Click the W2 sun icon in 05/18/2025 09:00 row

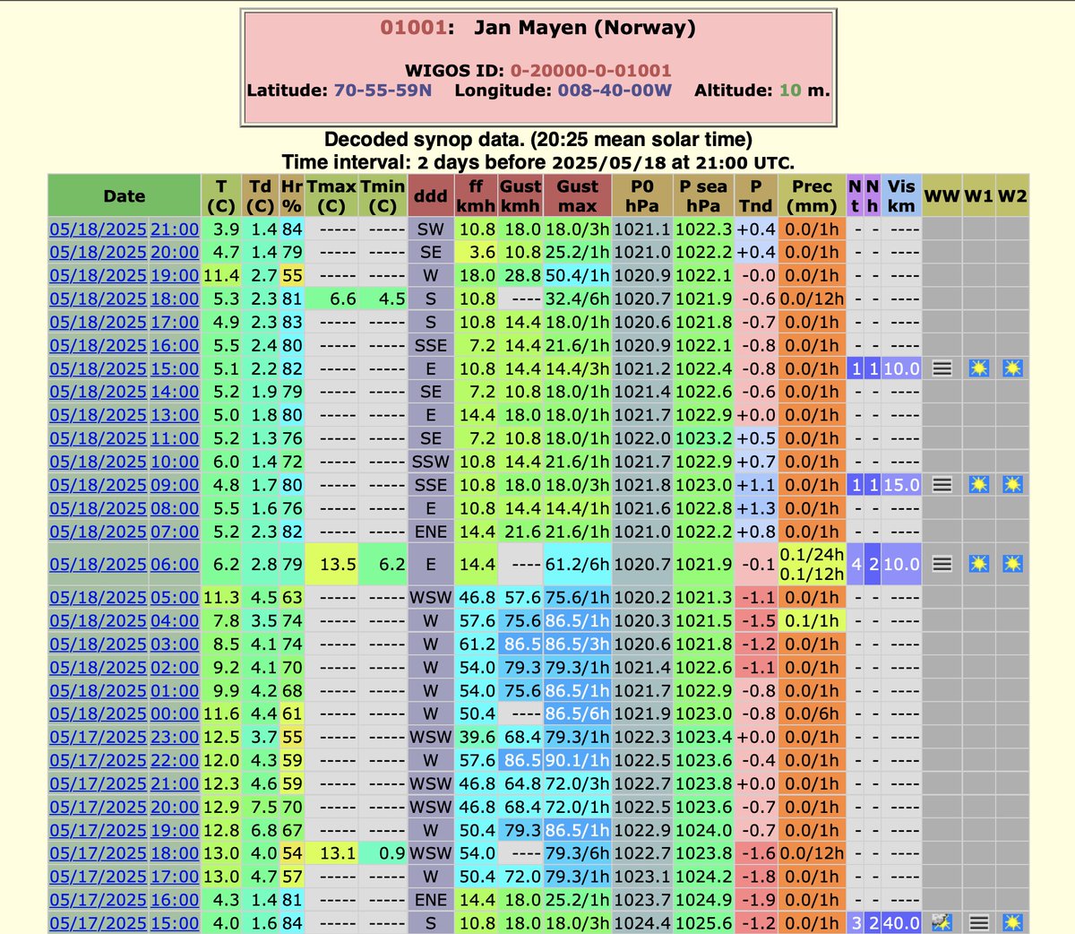(1012, 485)
